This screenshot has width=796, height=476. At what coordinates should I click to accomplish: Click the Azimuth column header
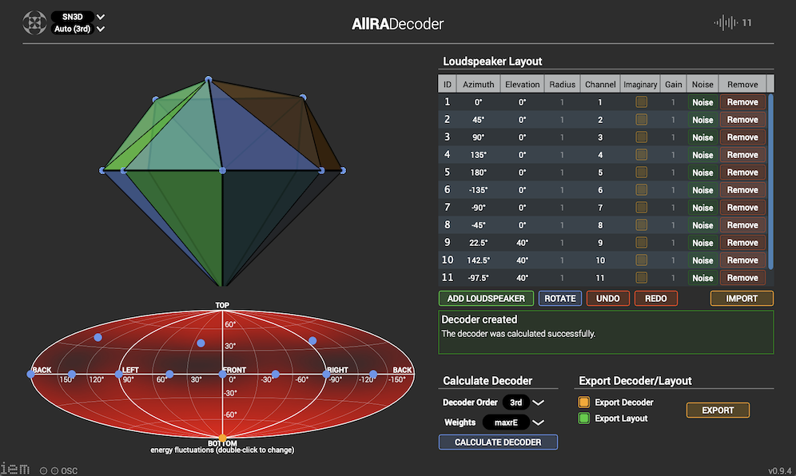pyautogui.click(x=479, y=84)
